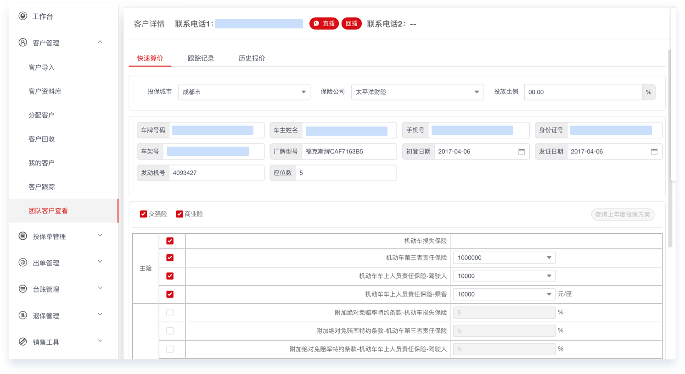Viewport: 685px width, 374px height.
Task: Uncheck the 交强险 checkbox
Action: tap(143, 214)
